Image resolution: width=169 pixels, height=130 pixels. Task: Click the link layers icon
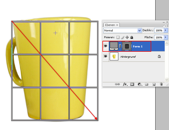(x=118, y=84)
